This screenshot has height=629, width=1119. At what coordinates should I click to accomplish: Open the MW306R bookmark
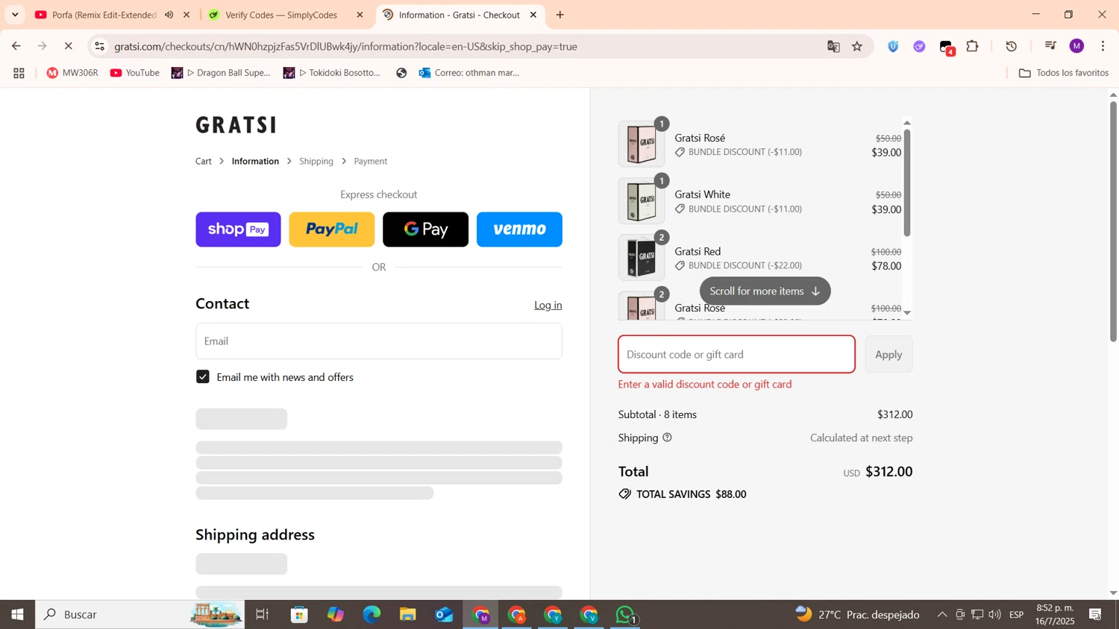pos(72,73)
